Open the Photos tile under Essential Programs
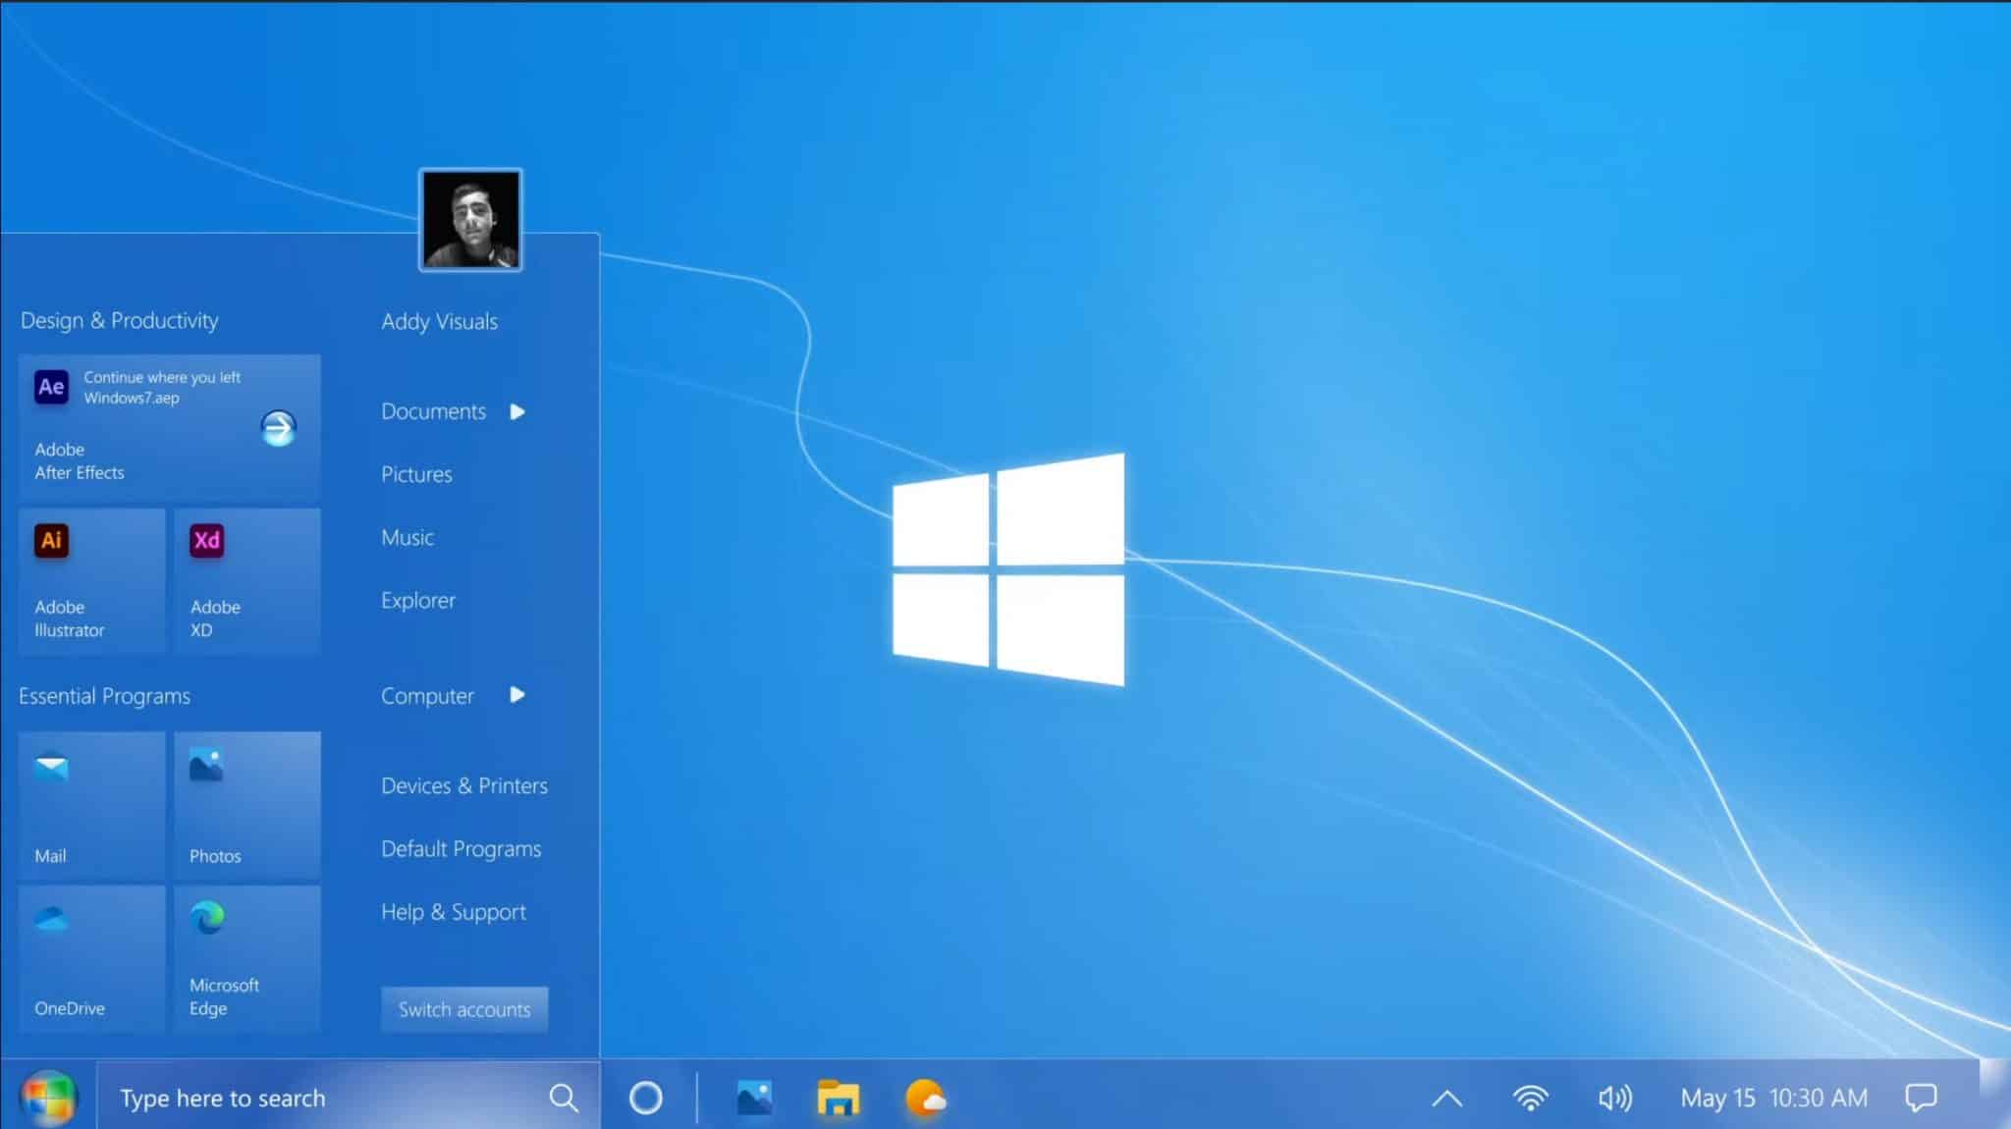Screen dimensions: 2011x1129 pos(246,803)
